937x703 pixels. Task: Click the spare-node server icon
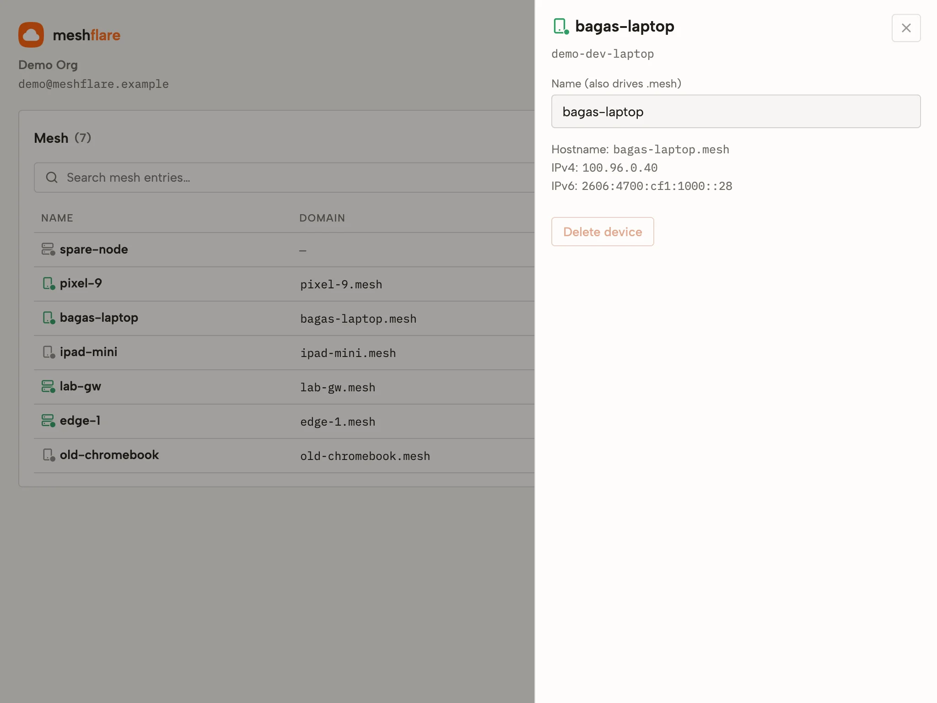pyautogui.click(x=48, y=249)
